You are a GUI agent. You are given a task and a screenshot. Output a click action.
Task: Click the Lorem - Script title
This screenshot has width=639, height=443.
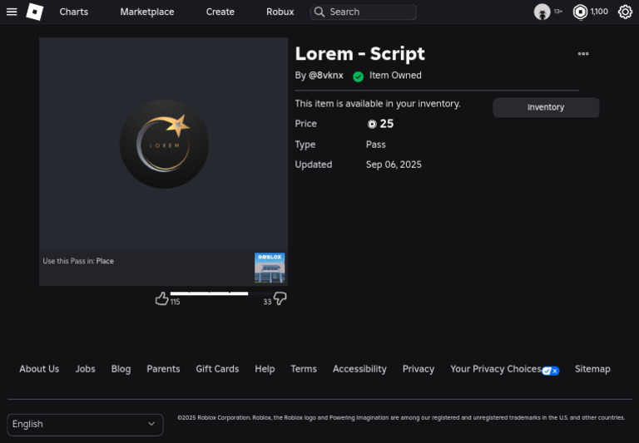click(x=359, y=54)
